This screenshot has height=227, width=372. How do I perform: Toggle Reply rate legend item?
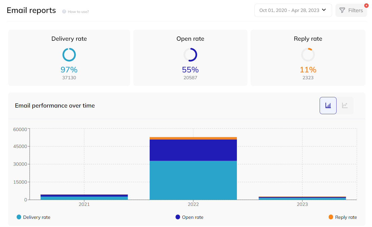(343, 217)
